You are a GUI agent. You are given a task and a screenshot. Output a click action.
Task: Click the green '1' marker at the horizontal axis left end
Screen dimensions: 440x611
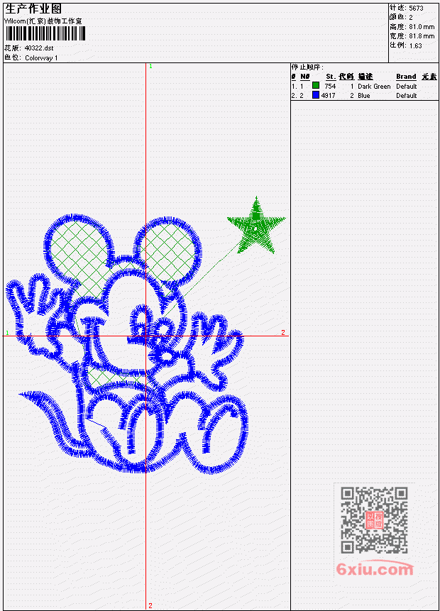click(7, 333)
